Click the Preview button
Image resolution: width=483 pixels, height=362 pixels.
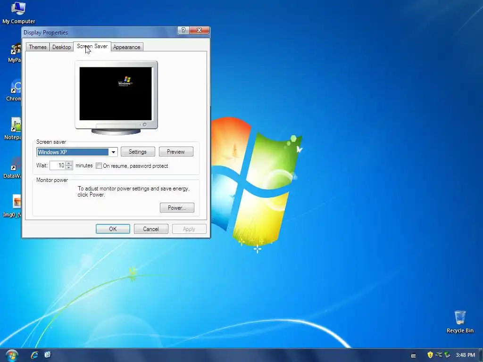176,152
